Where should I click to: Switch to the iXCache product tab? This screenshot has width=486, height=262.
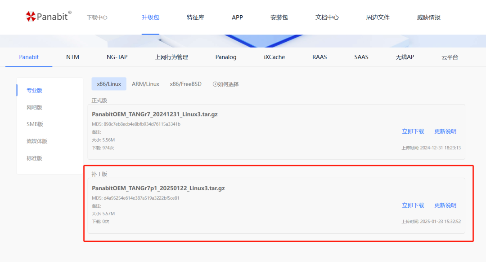(274, 57)
